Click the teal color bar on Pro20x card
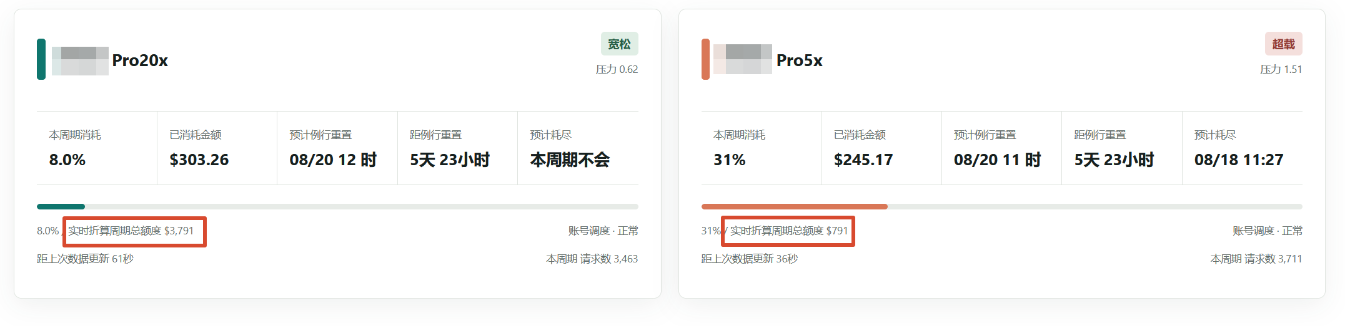The height and width of the screenshot is (326, 1345). [x=41, y=59]
